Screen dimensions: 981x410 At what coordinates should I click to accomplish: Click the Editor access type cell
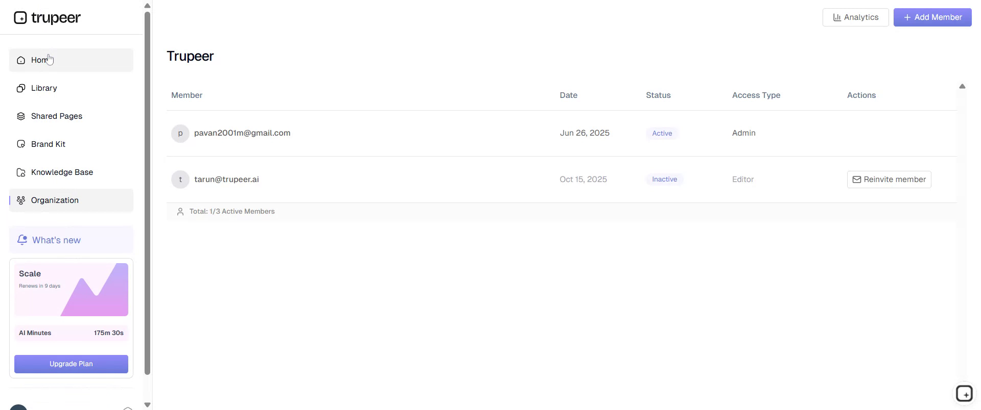743,180
